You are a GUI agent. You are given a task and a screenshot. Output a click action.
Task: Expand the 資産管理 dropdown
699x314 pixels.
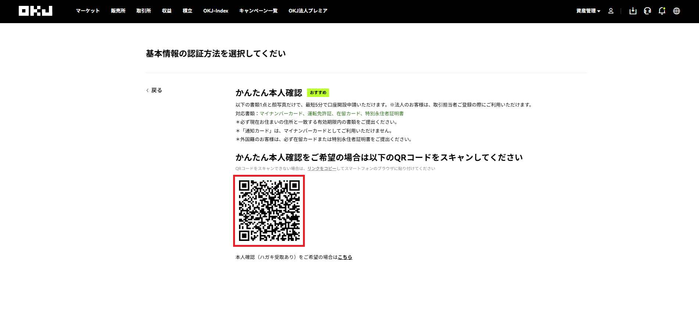(x=588, y=11)
